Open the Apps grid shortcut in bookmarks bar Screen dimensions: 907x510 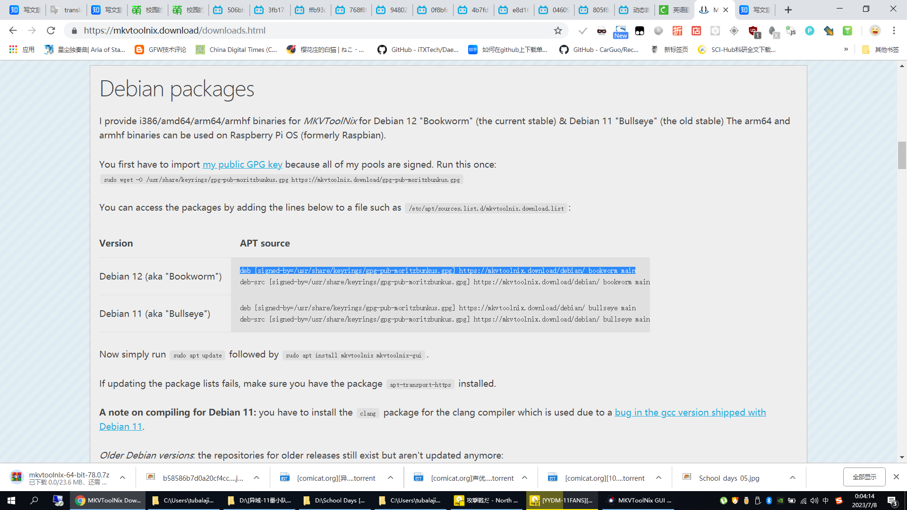(x=13, y=50)
